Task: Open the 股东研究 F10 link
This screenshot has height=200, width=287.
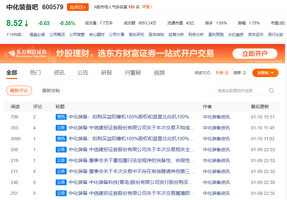Action: [x=136, y=35]
